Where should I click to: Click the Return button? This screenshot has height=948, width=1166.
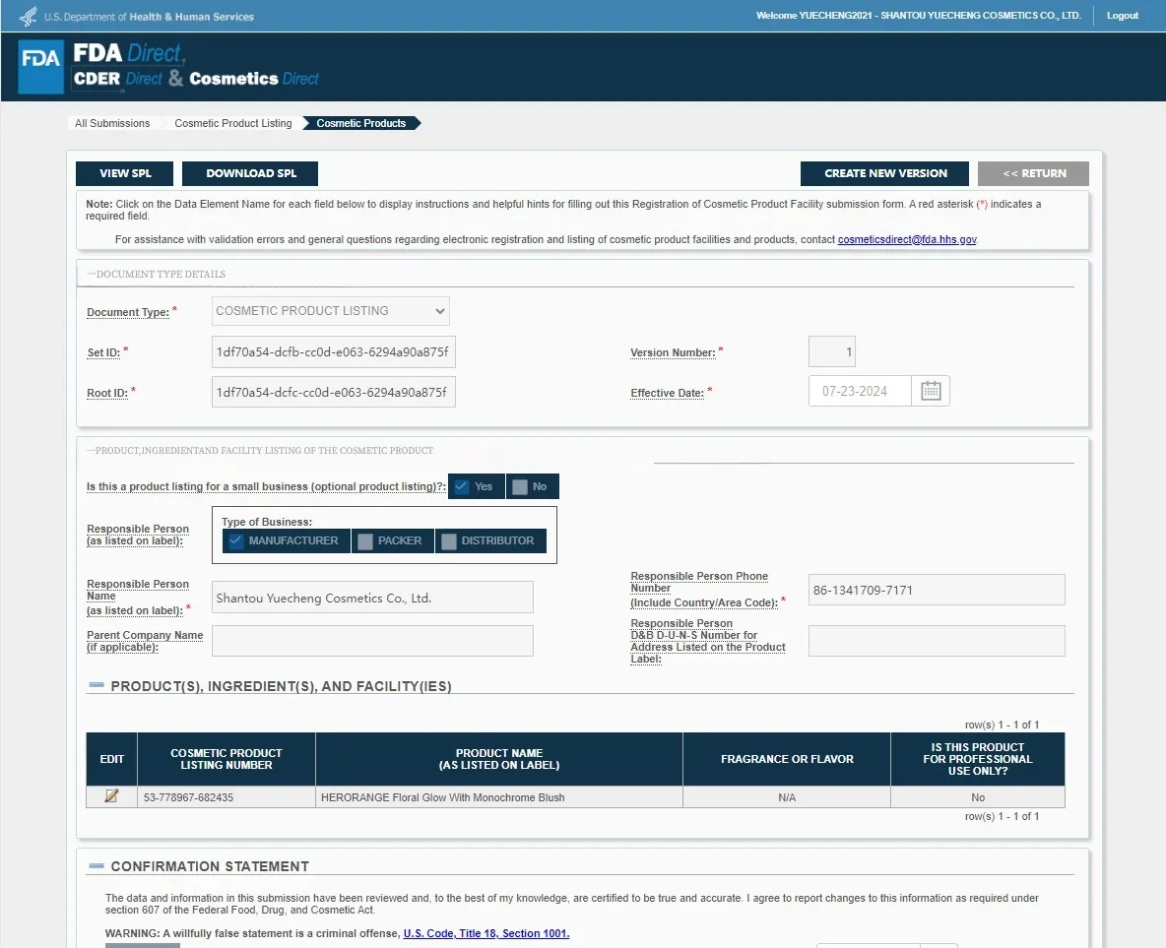1033,173
